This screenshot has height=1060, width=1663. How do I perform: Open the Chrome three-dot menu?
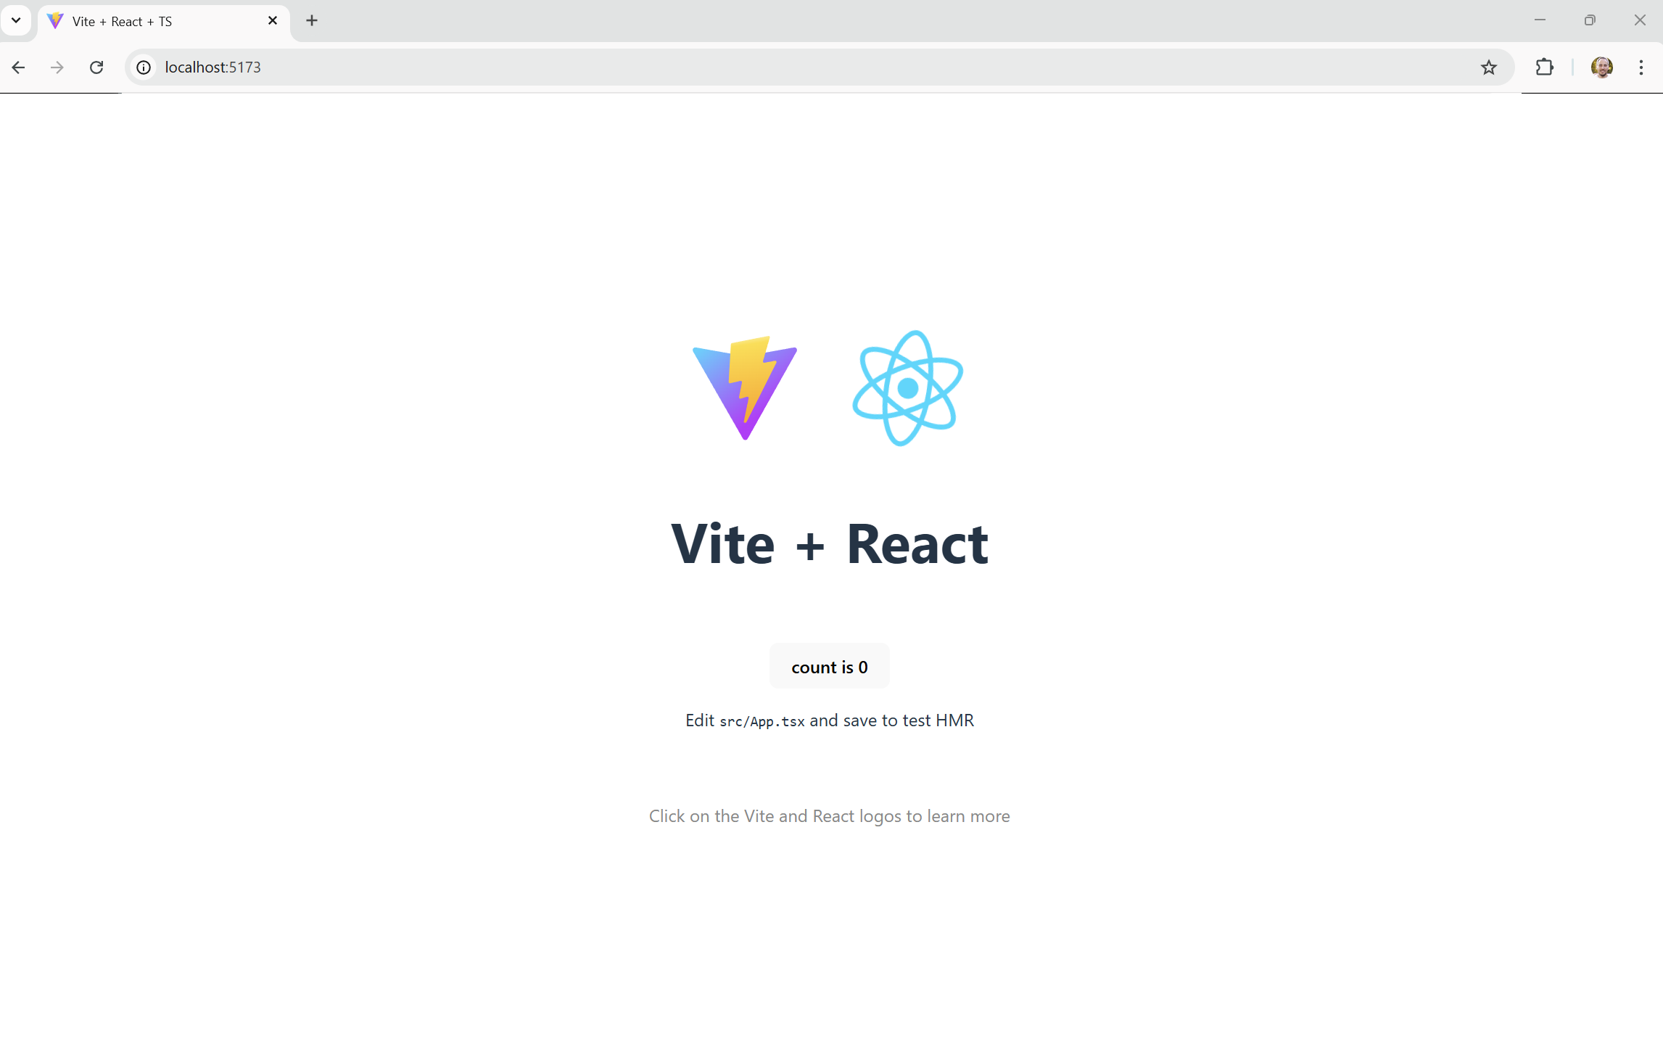pyautogui.click(x=1641, y=67)
